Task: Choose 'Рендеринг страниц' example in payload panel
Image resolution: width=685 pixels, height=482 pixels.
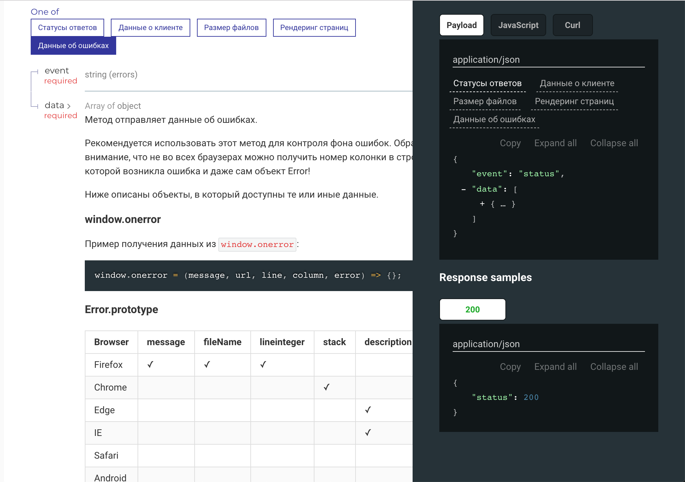Action: [574, 101]
